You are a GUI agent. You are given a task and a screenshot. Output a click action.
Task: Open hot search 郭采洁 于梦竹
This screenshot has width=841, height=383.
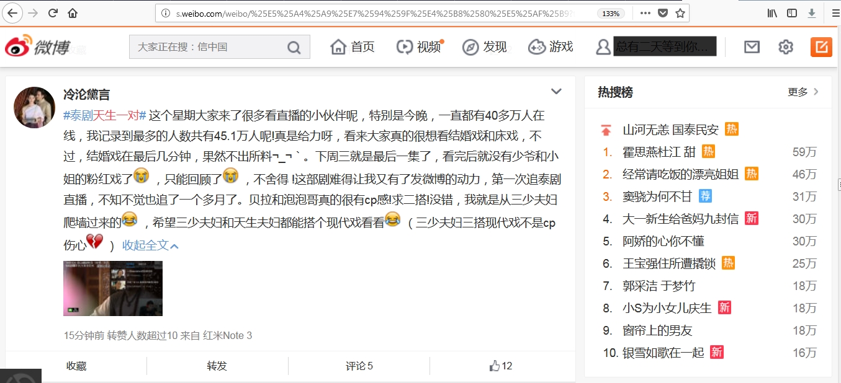pyautogui.click(x=659, y=286)
